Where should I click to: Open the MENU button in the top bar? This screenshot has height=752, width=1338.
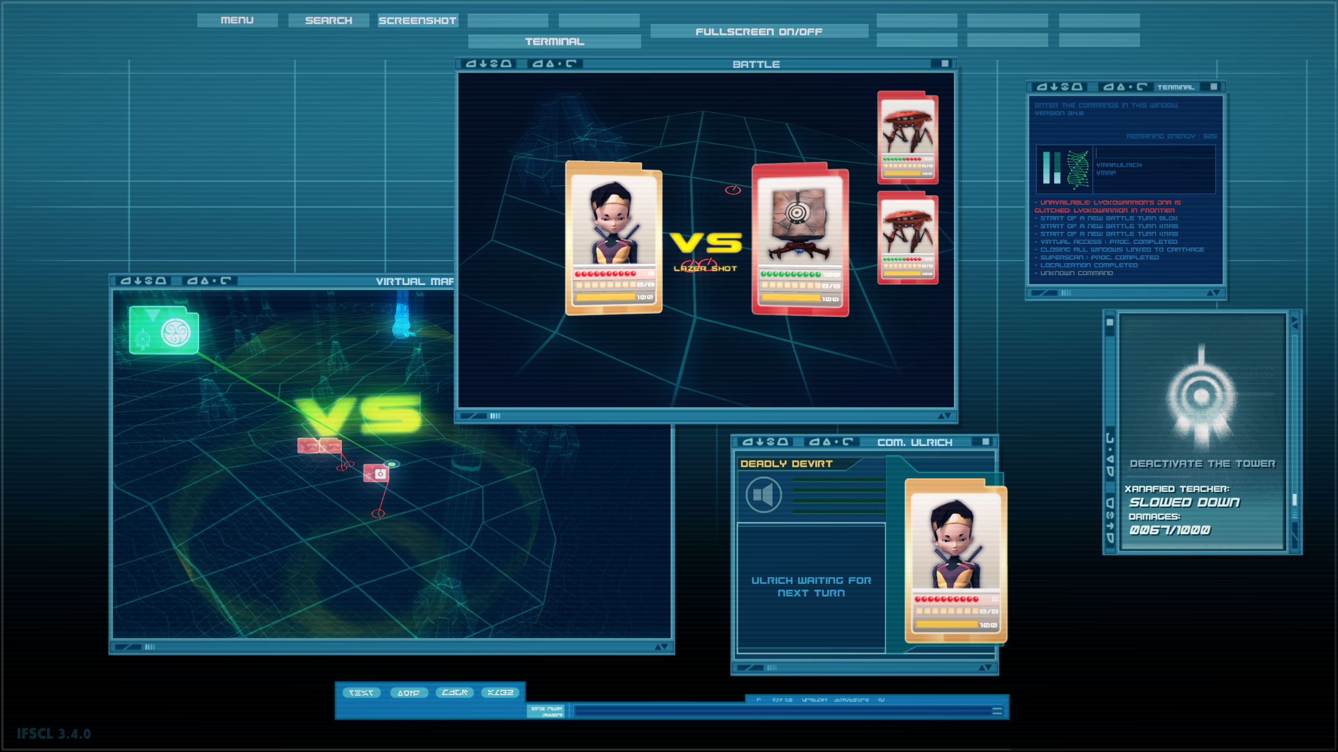pos(237,20)
